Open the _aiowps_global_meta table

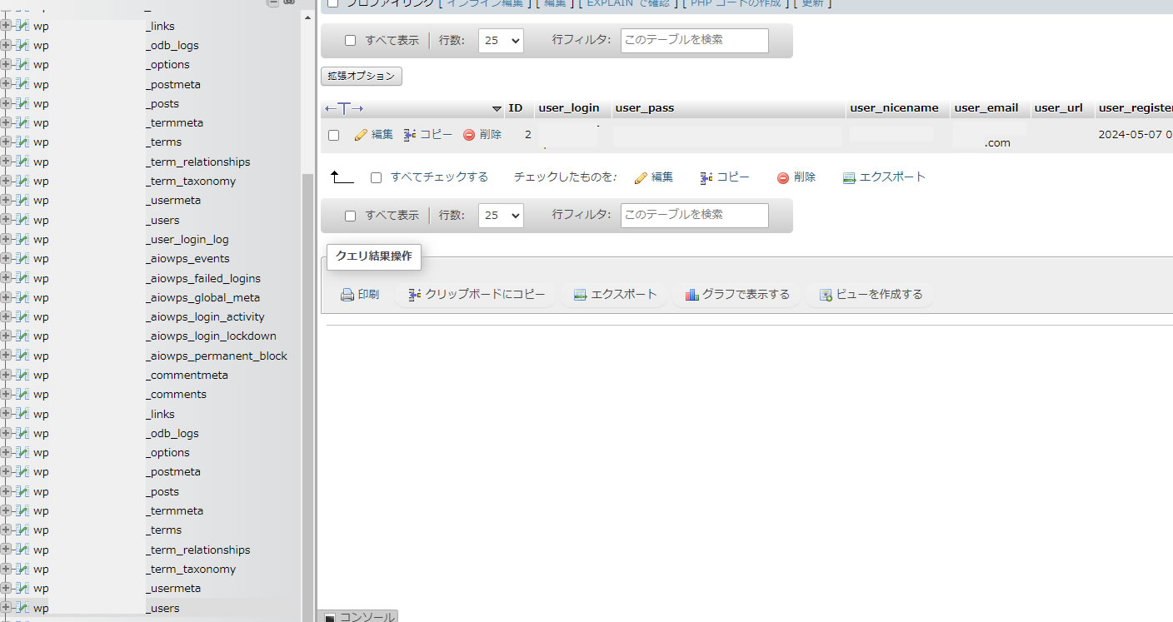coord(147,297)
